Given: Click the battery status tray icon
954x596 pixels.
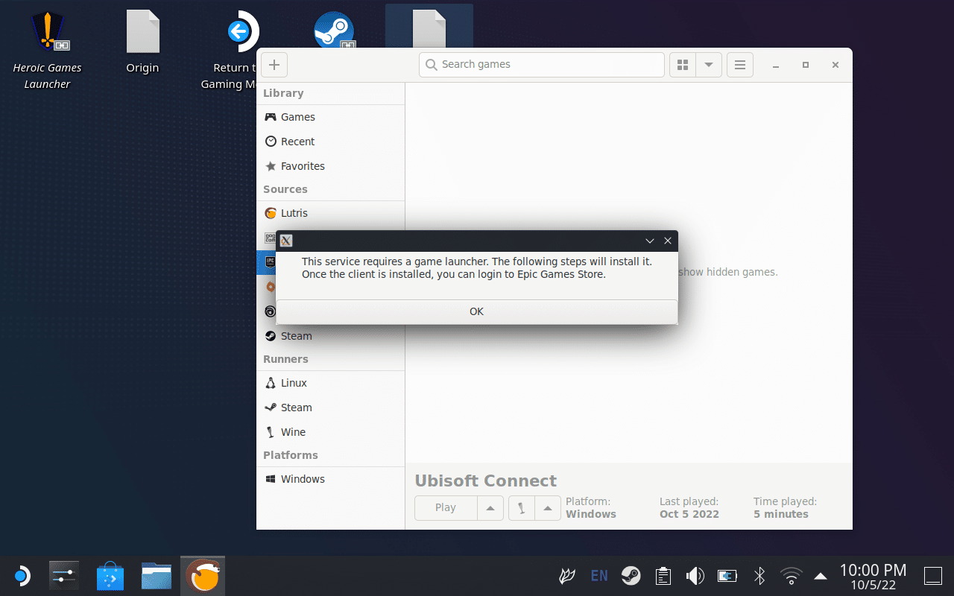Looking at the screenshot, I should pyautogui.click(x=727, y=576).
